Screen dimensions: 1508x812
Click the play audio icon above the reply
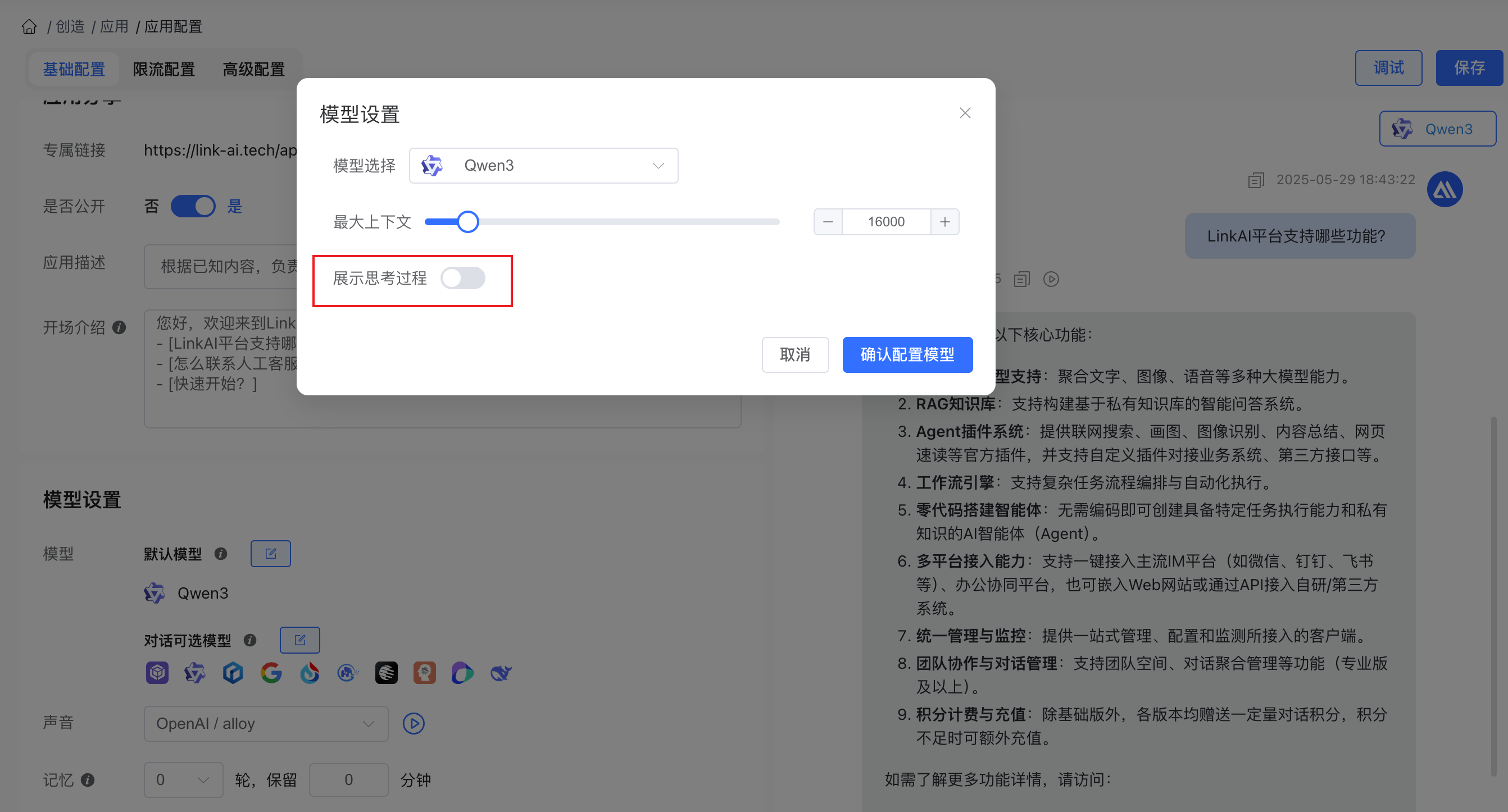click(x=1051, y=279)
